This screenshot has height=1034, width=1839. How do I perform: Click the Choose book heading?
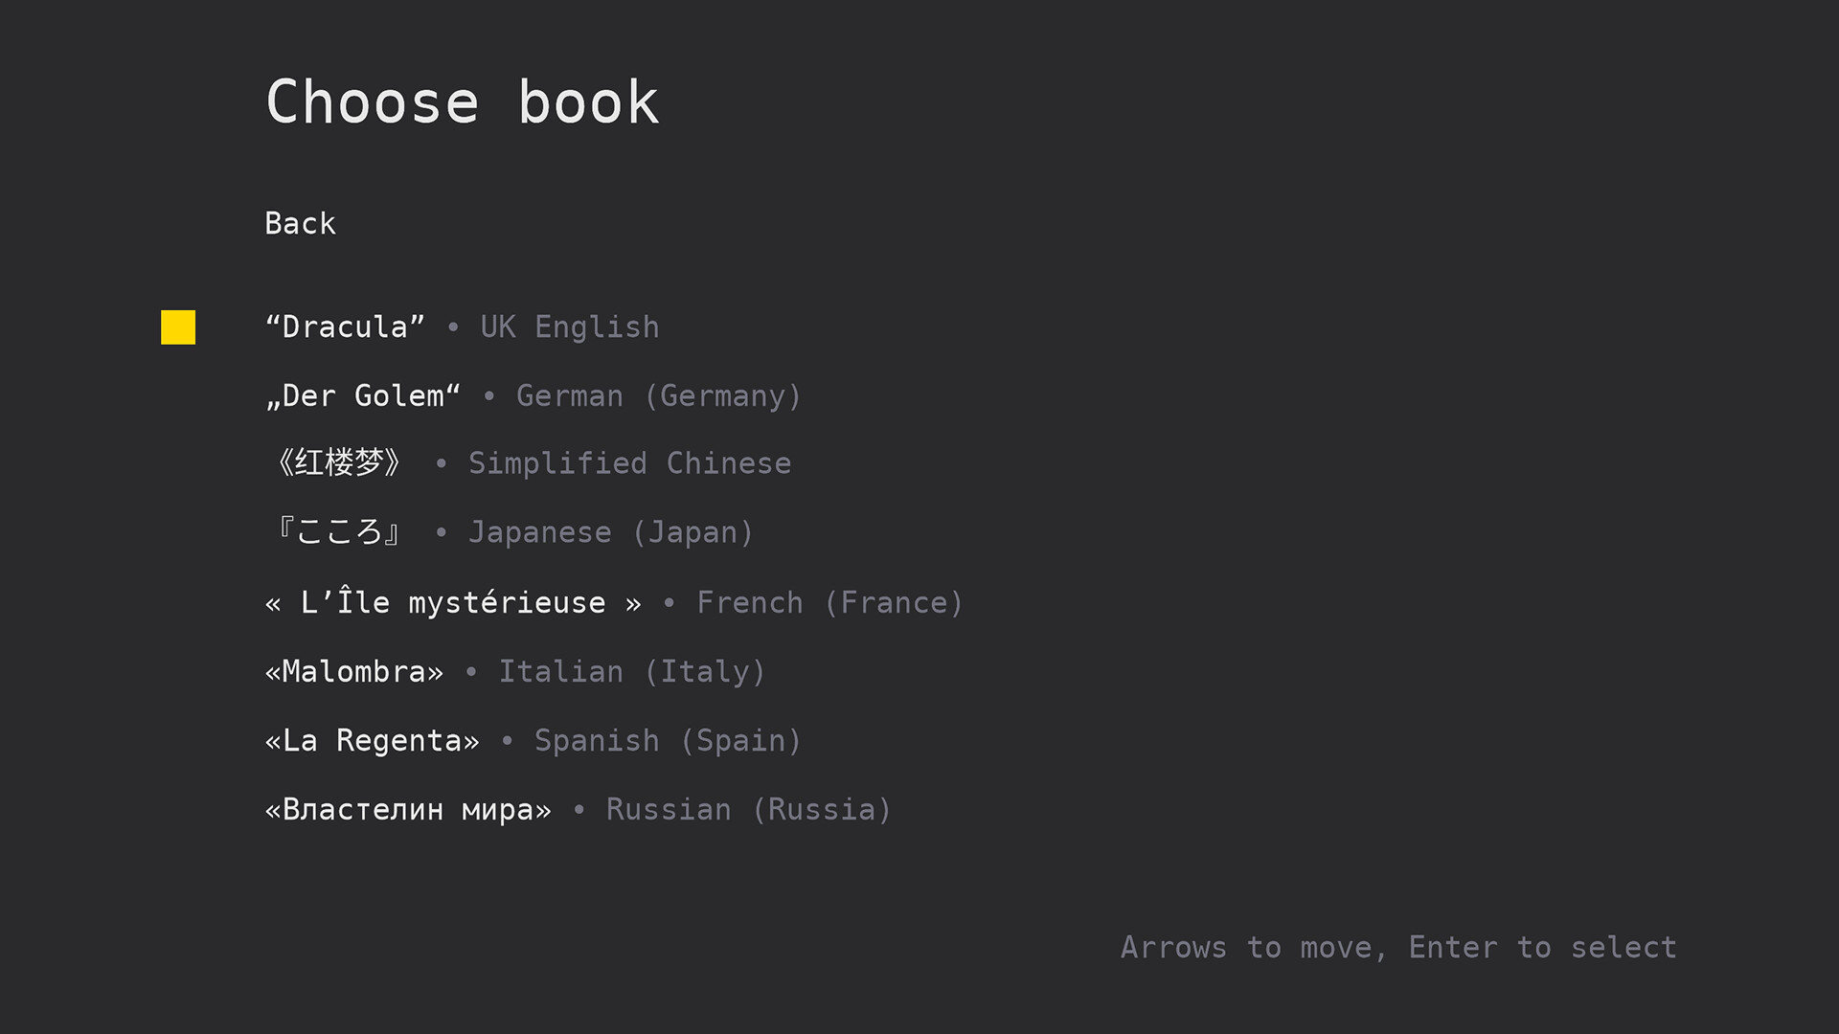462,102
